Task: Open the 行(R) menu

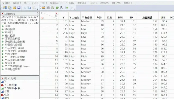Action: (35, 3)
